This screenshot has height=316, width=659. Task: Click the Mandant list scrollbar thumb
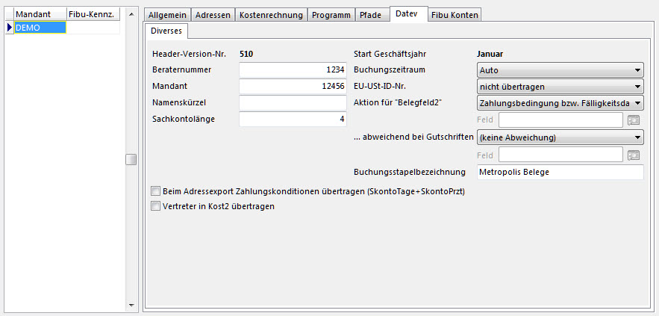pos(131,159)
